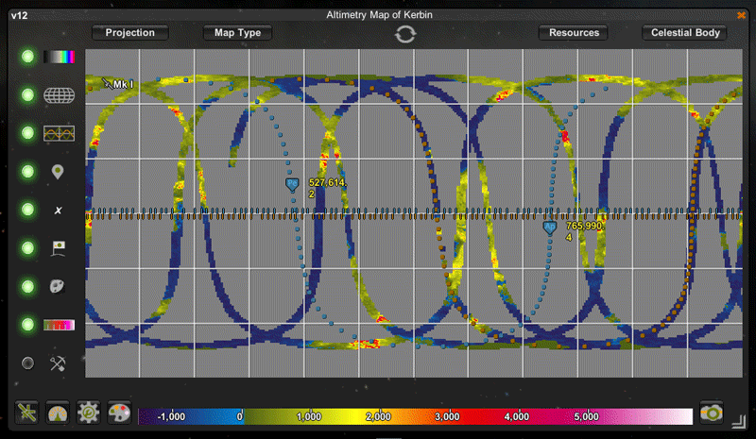Open the instruments gauge window
This screenshot has height=439, width=756.
point(58,413)
